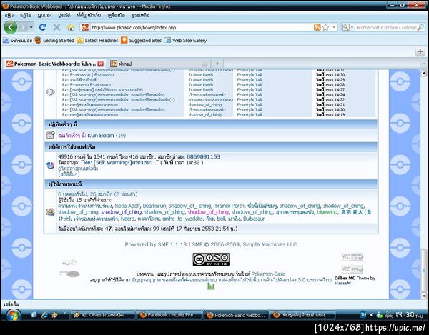Open the Pokemon-Basic footer link

268,274
